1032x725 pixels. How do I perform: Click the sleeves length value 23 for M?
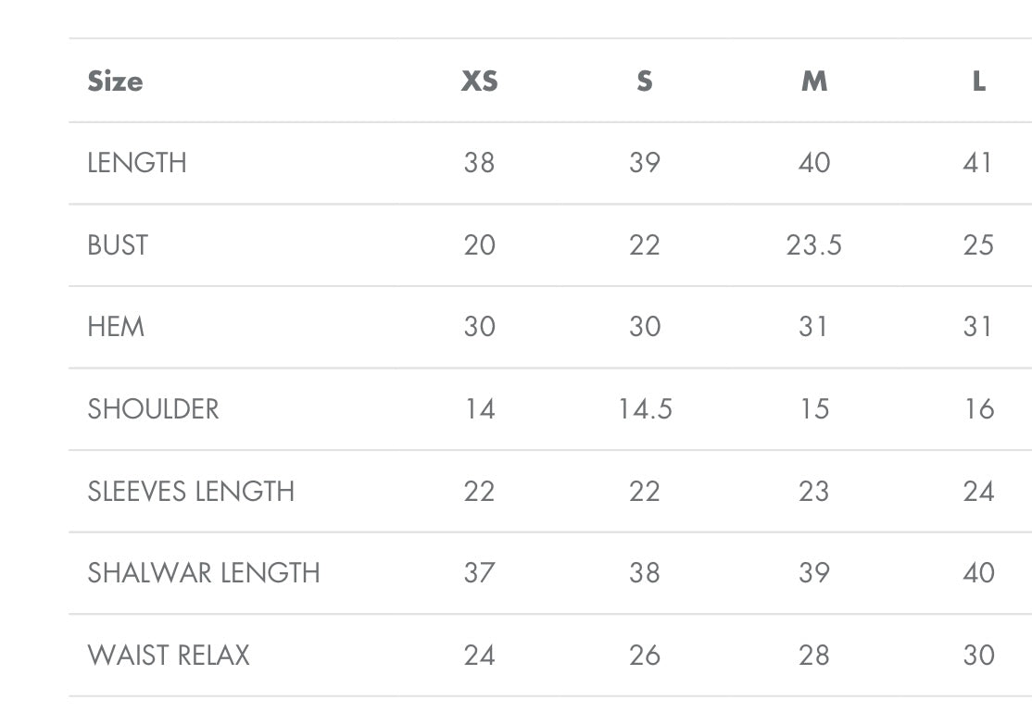(813, 491)
